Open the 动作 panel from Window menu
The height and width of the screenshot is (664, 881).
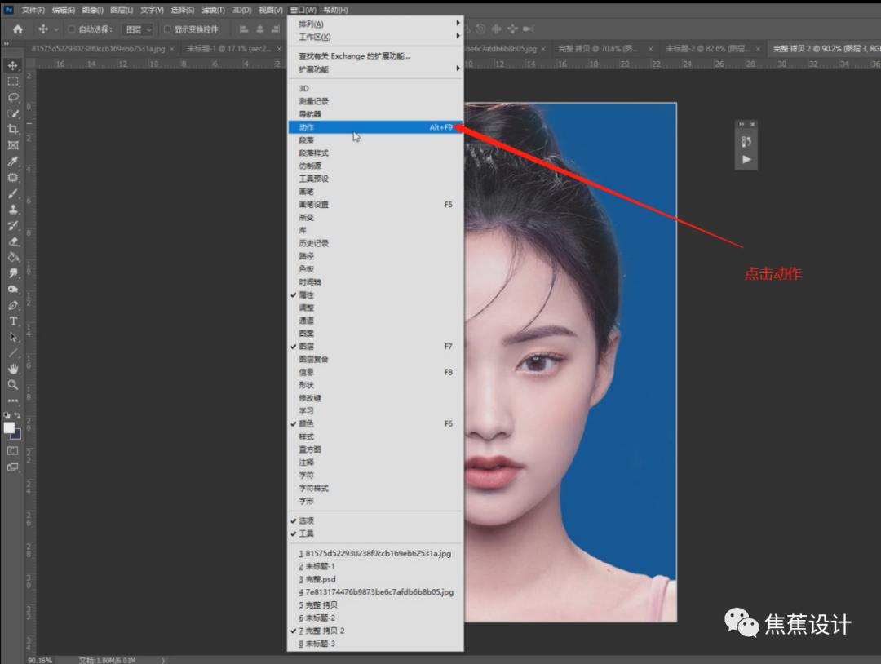click(x=310, y=126)
